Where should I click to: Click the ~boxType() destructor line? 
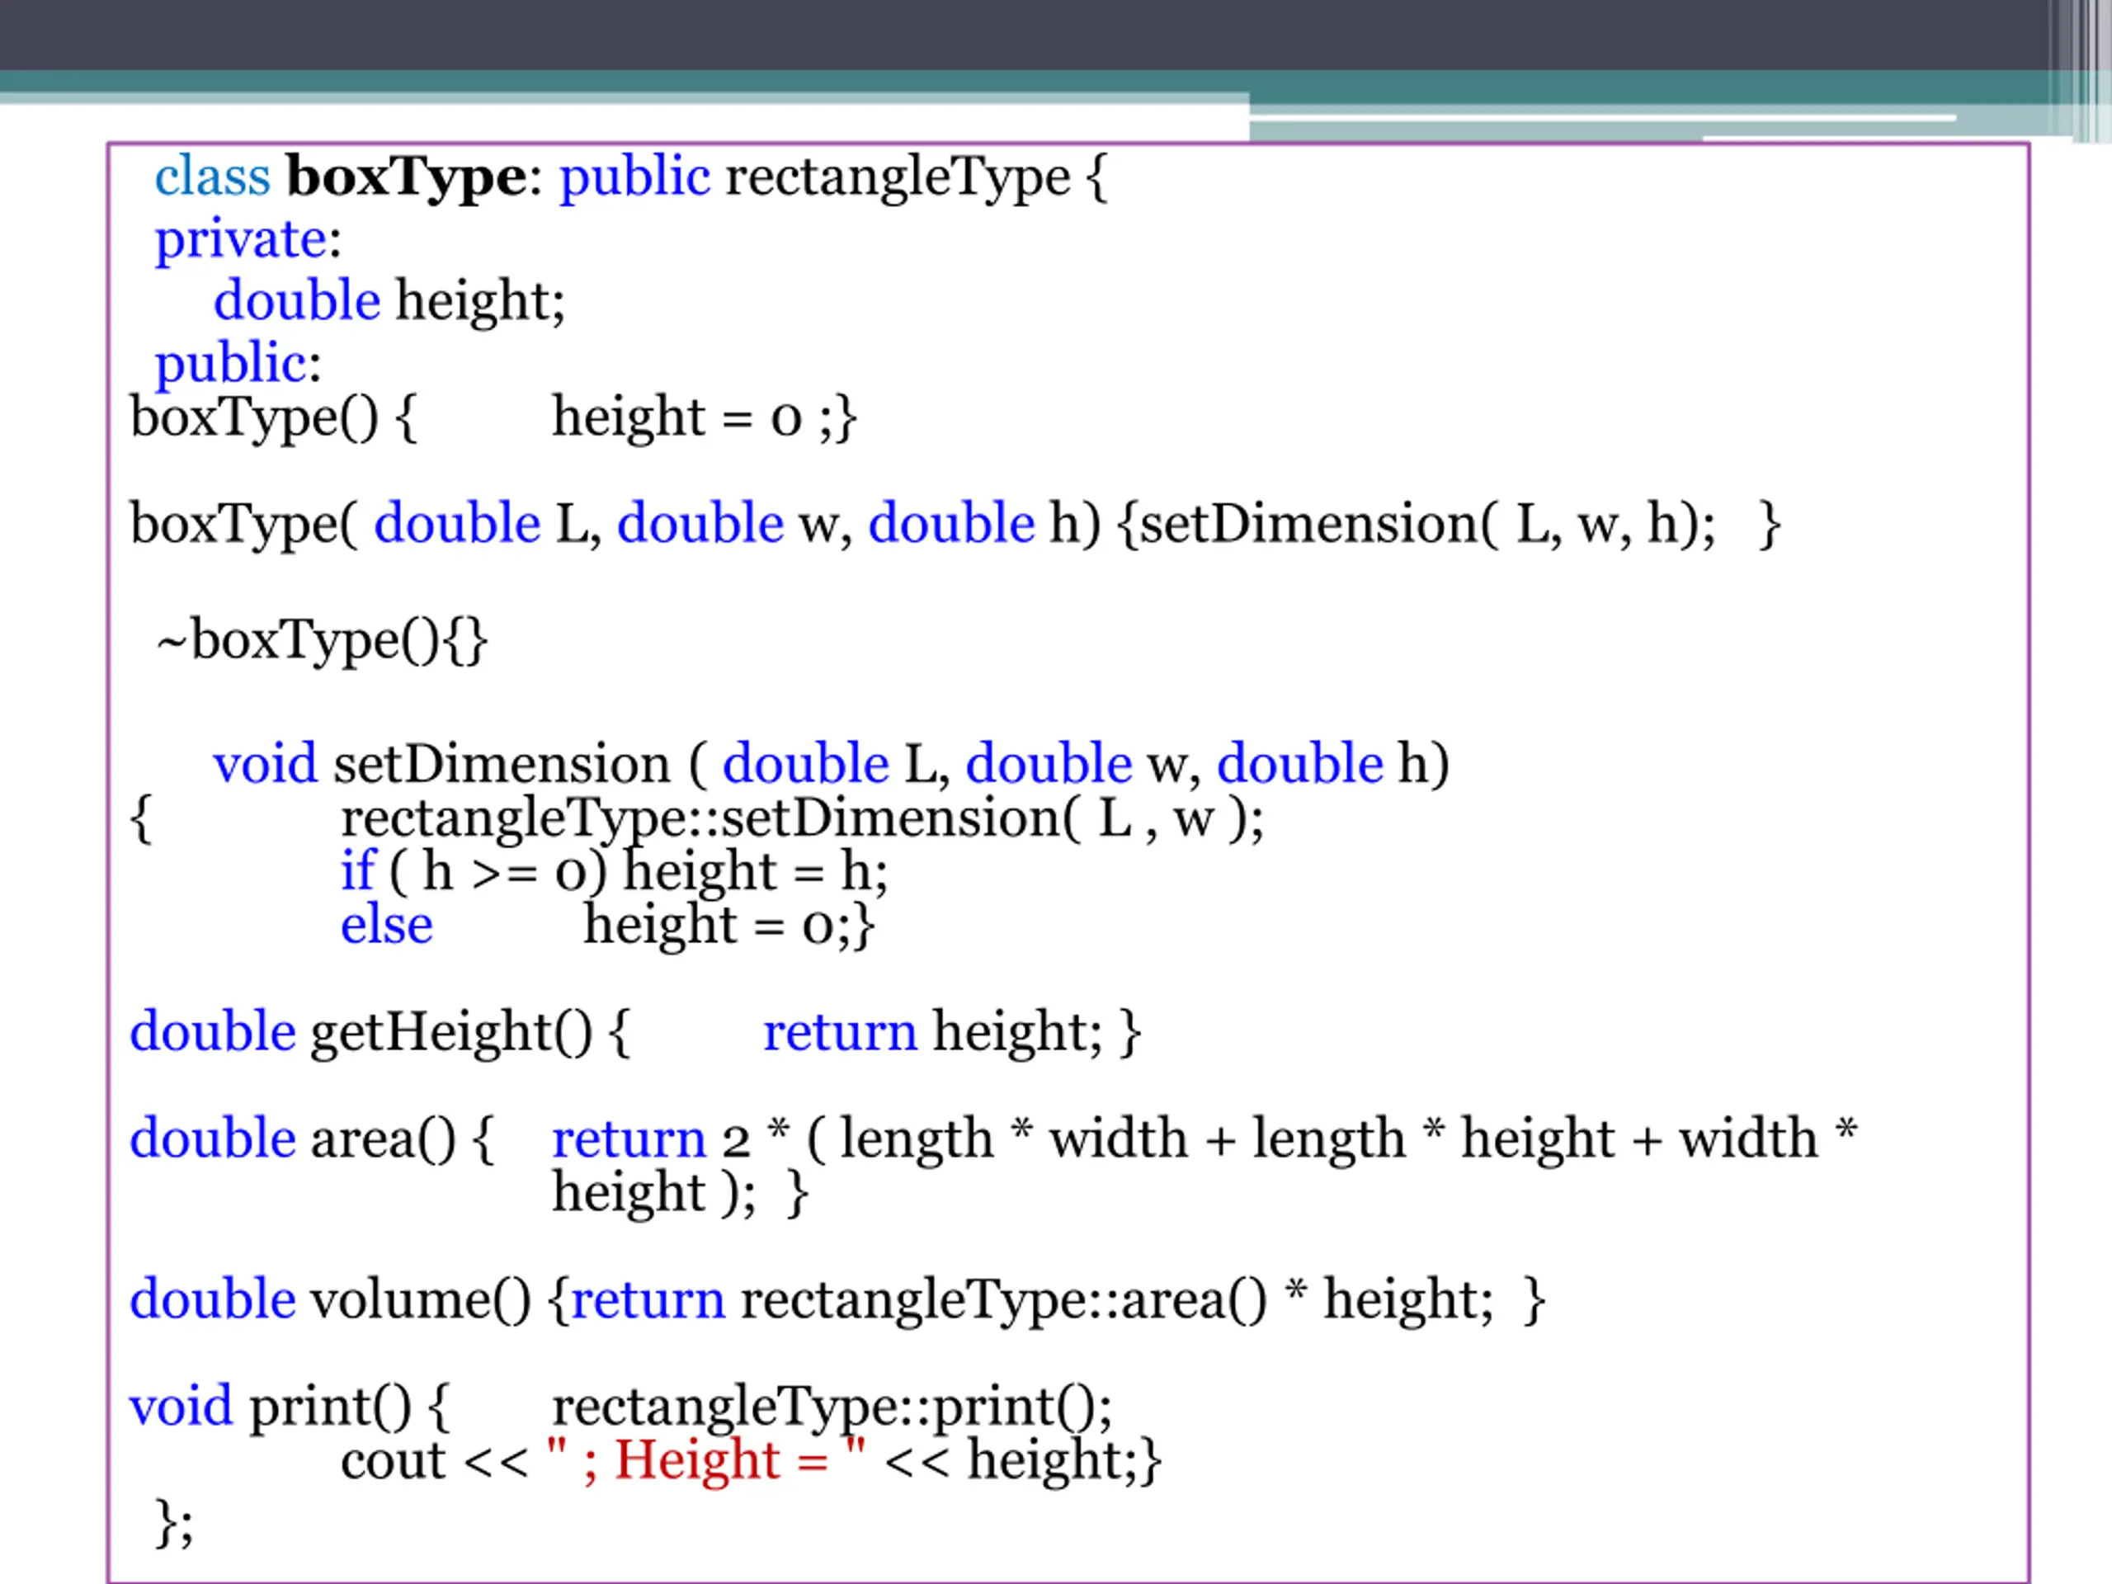322,639
